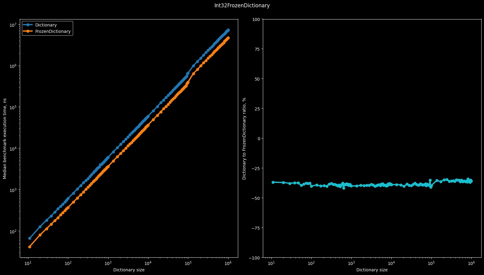The image size is (484, 275).
Task: Click the 0 tick label on ratio axis
Action: tap(259, 139)
